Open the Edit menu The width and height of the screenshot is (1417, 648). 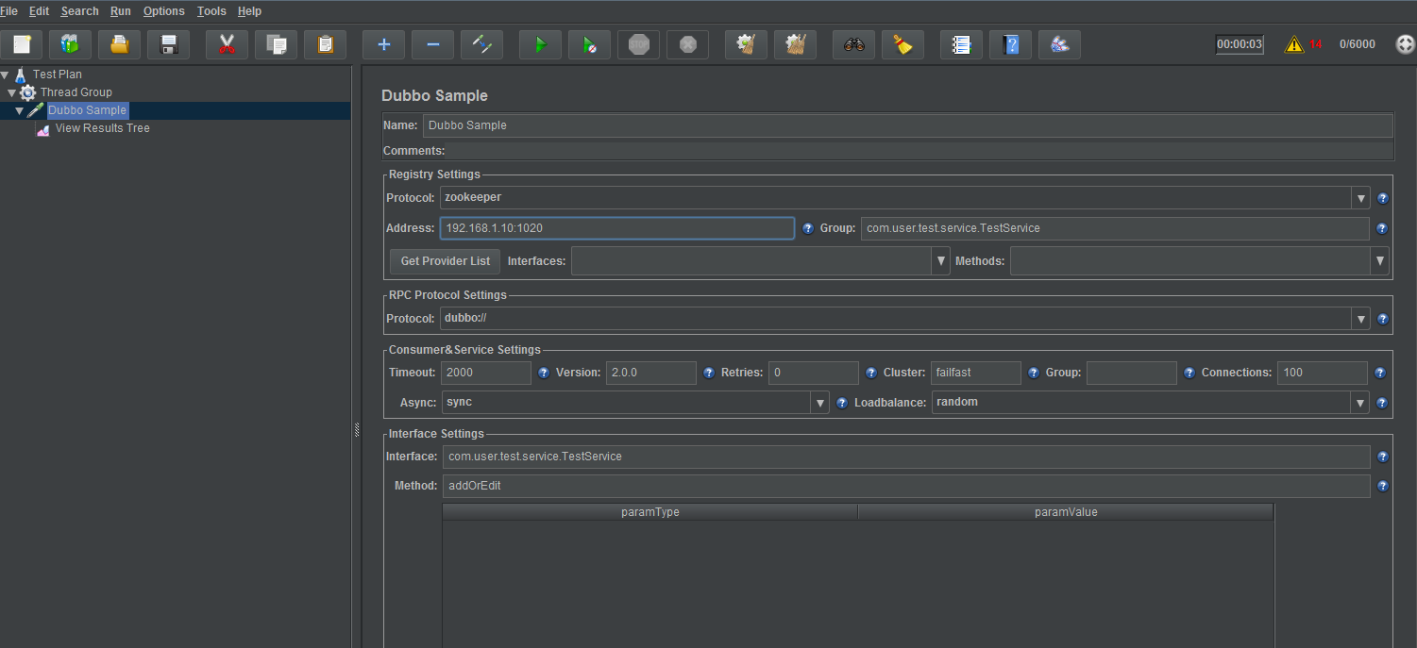39,11
